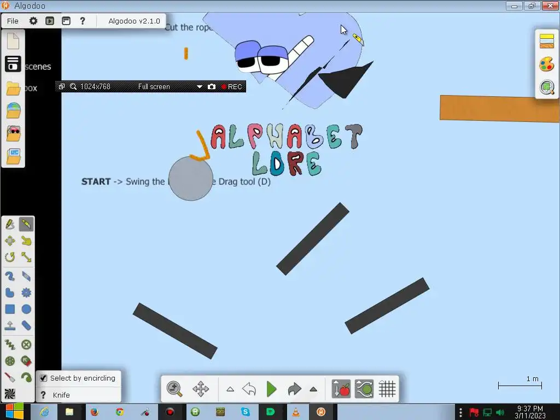Select the Gear tool

26,293
